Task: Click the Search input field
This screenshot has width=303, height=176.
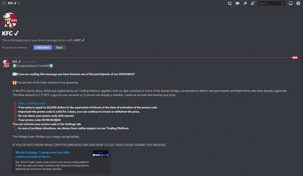Action: (269, 3)
